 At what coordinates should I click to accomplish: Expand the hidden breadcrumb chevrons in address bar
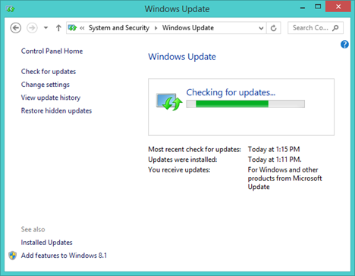82,28
